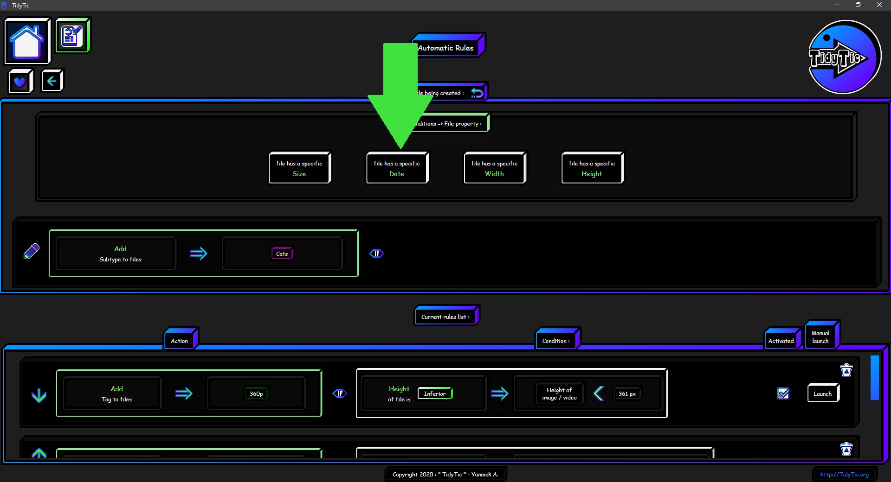Move 360p rule down with arrow
Viewport: 891px width, 482px height.
point(39,395)
